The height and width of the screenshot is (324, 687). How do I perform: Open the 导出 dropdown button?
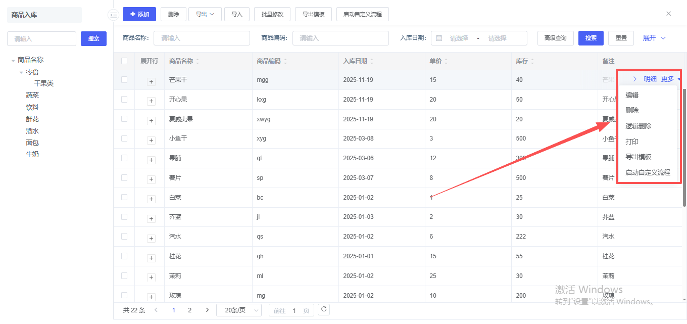point(205,14)
